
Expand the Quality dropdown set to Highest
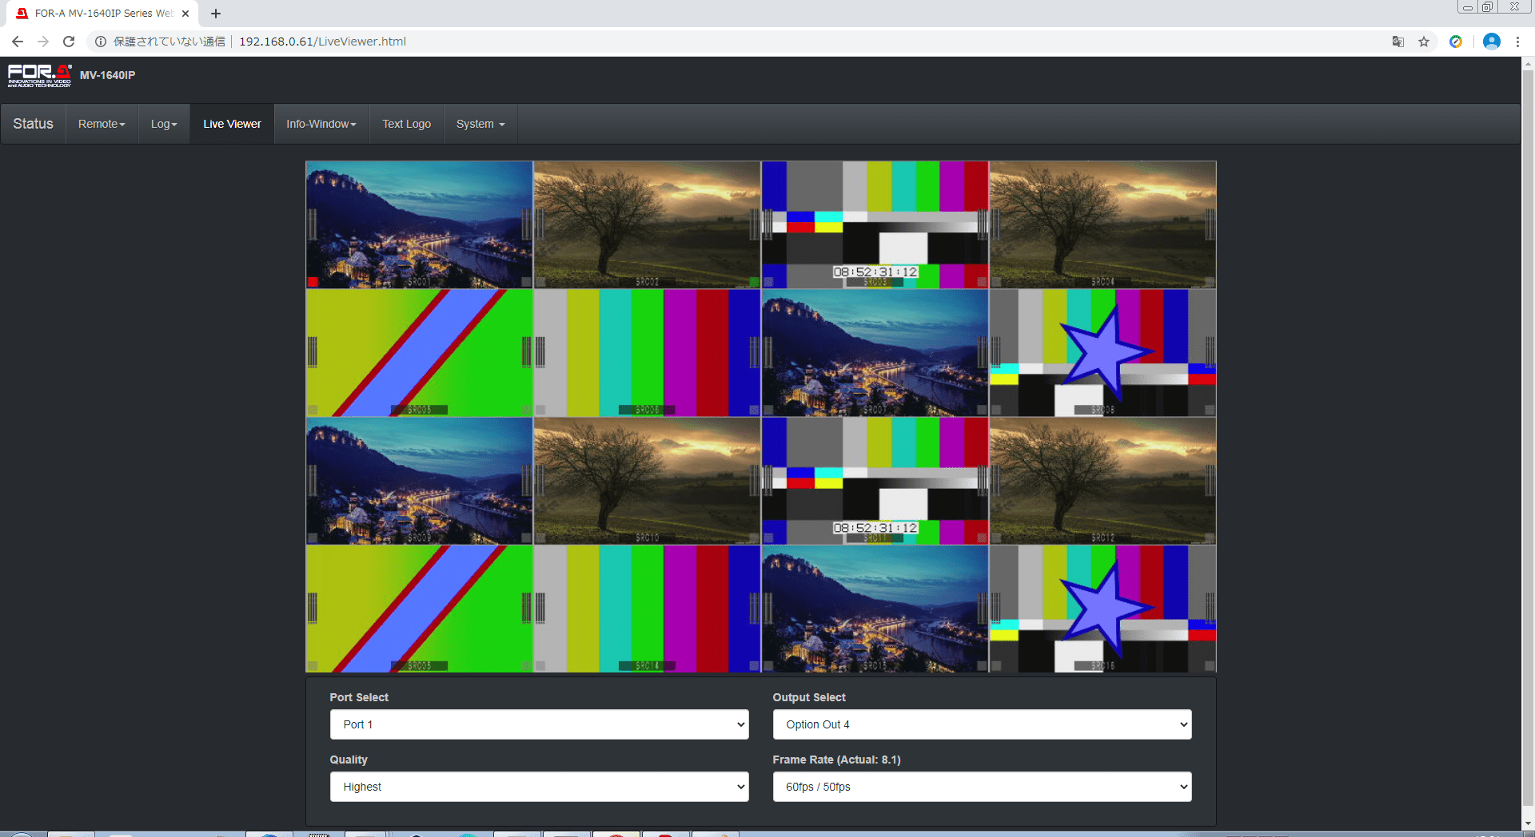pos(539,787)
